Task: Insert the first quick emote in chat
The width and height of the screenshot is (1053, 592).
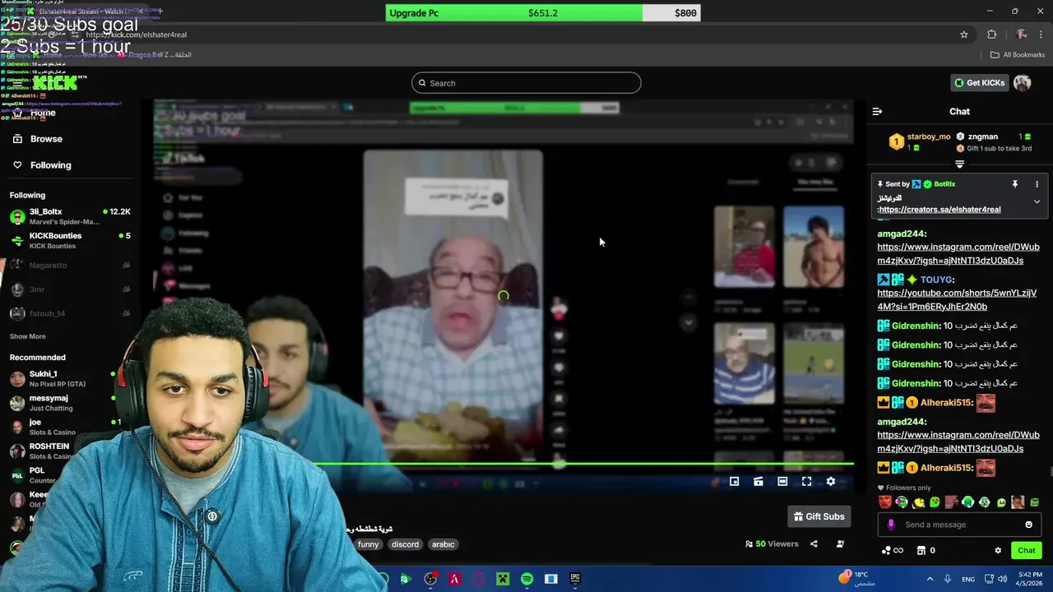Action: pos(884,502)
